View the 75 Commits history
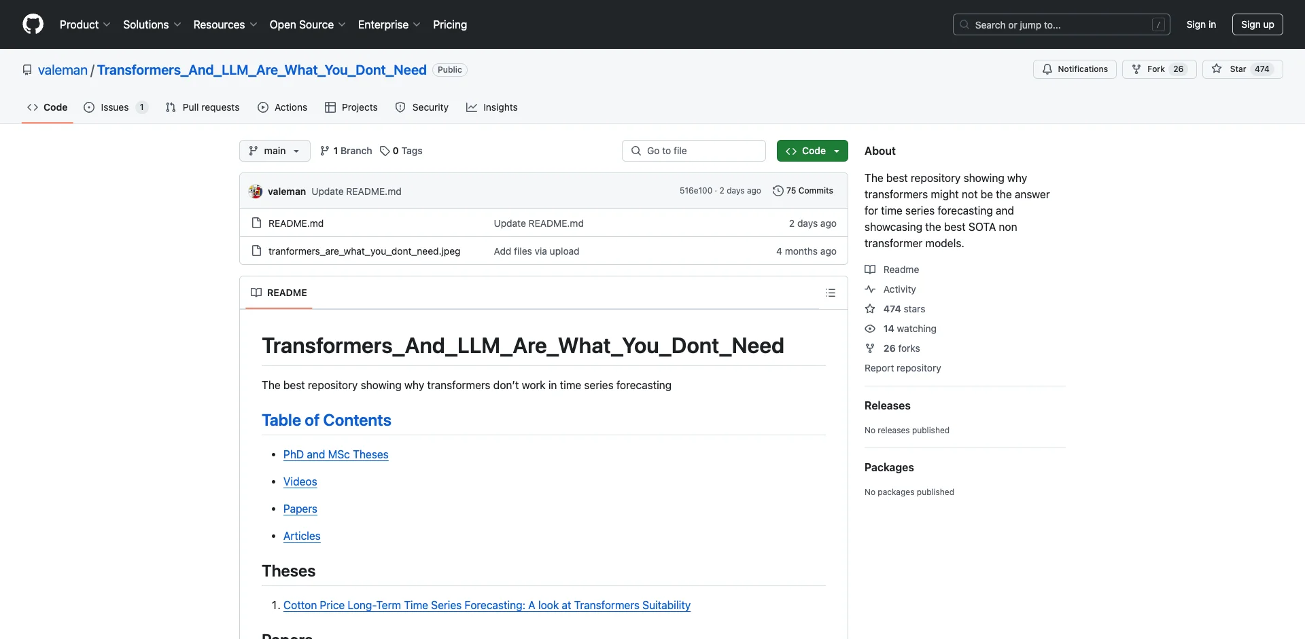Viewport: 1305px width, 639px height. click(x=803, y=191)
